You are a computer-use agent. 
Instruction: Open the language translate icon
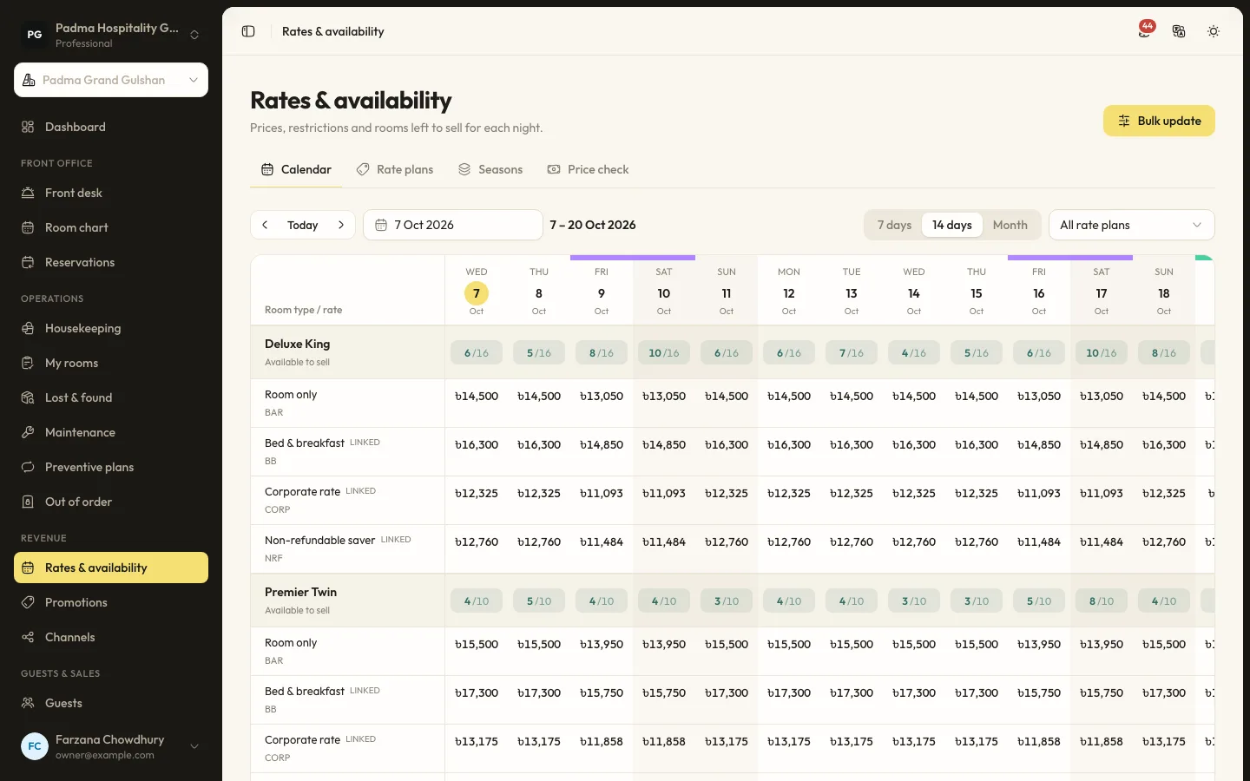click(x=1179, y=31)
